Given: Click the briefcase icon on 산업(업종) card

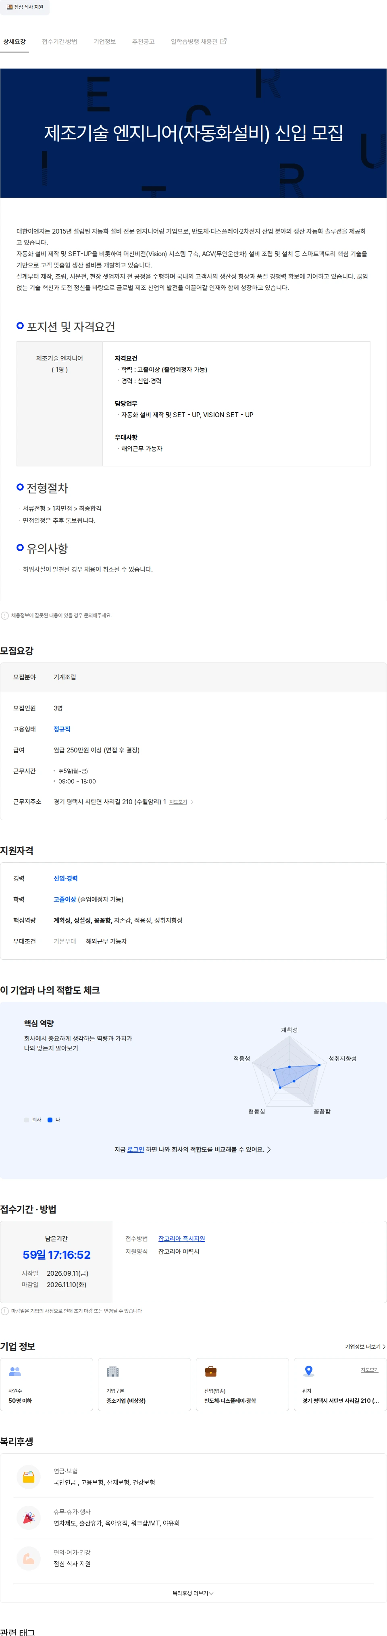Looking at the screenshot, I should tap(210, 1371).
